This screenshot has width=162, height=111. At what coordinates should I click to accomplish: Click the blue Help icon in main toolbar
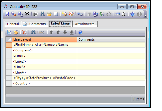(x=133, y=14)
